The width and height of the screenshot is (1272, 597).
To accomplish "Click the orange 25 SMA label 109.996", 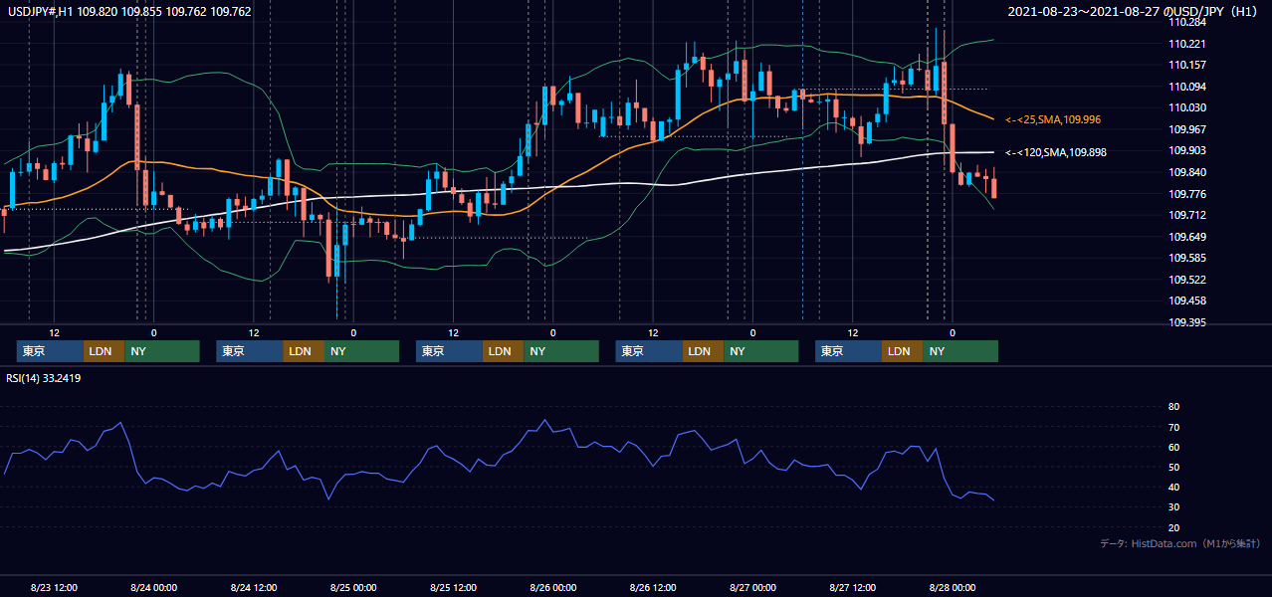I will pyautogui.click(x=1053, y=119).
